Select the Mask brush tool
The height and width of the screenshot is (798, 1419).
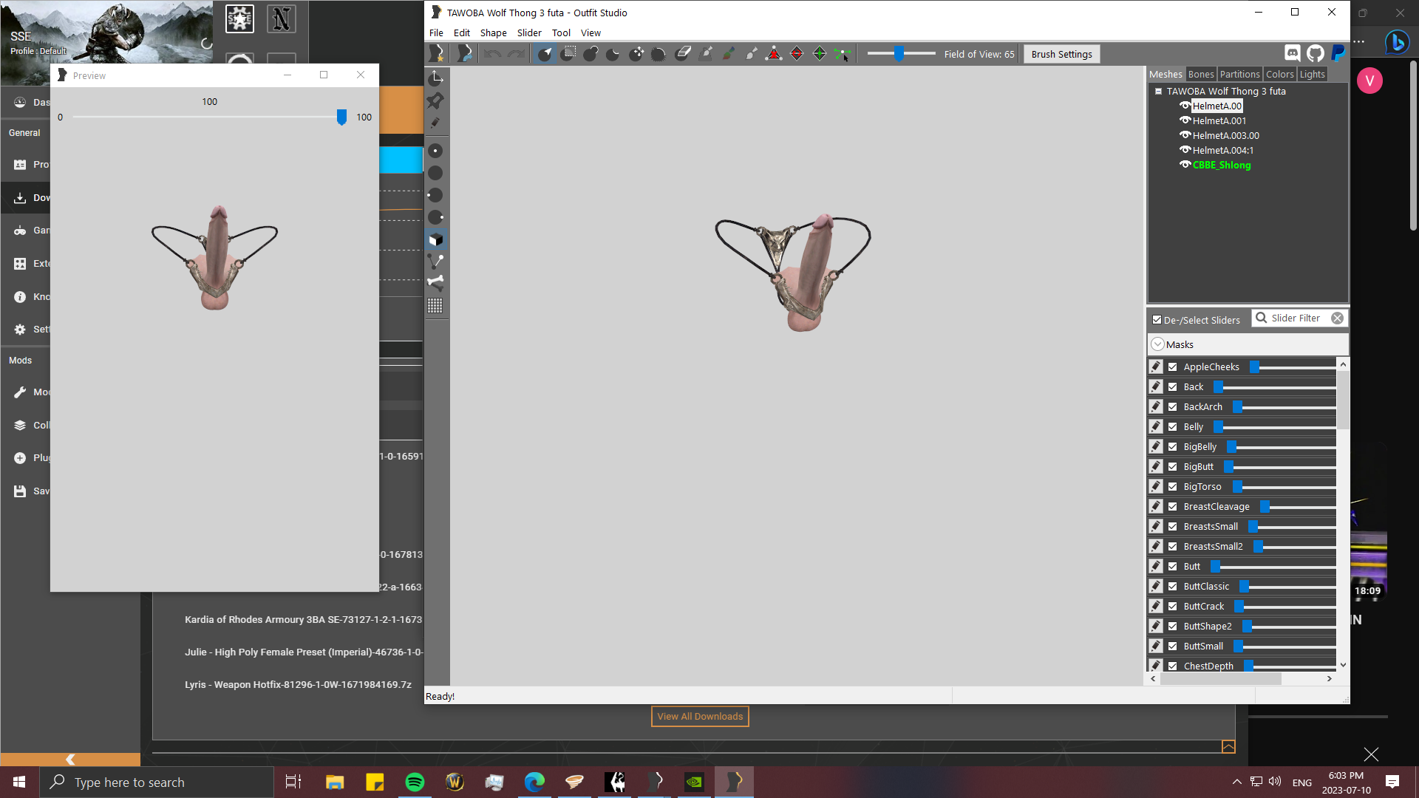(x=568, y=54)
